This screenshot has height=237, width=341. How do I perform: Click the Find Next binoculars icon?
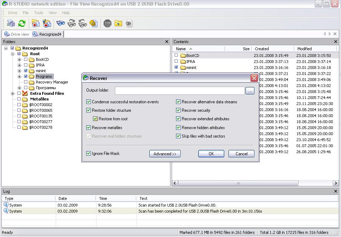pyautogui.click(x=72, y=23)
